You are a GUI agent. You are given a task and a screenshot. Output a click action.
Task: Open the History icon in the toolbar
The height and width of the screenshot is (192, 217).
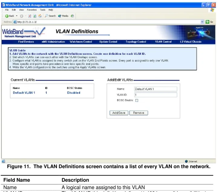point(72,16)
